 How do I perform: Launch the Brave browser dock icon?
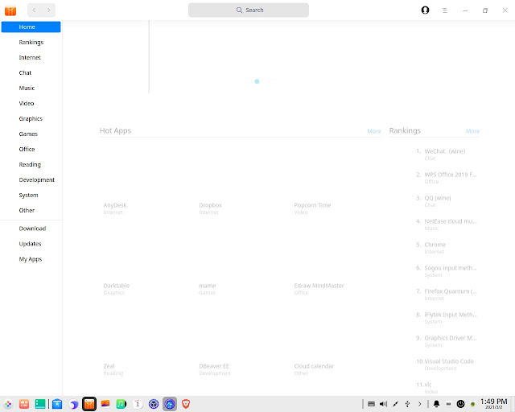coord(186,404)
